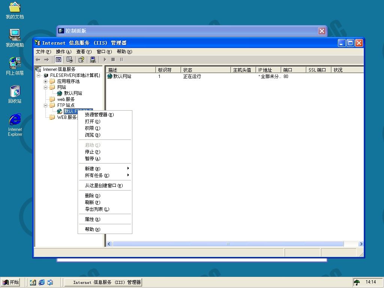This screenshot has height=288, width=384.
Task: Choose 导出列表(L) from context menu
Action: [105, 209]
